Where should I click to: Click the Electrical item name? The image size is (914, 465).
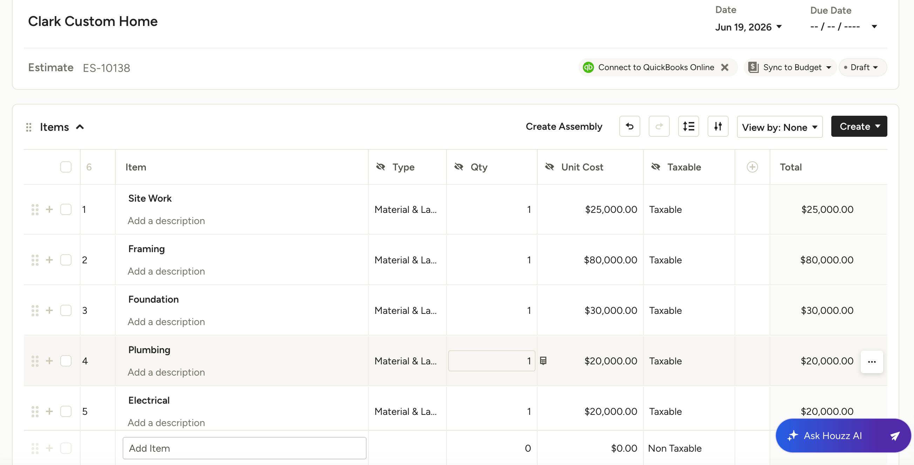click(x=149, y=400)
